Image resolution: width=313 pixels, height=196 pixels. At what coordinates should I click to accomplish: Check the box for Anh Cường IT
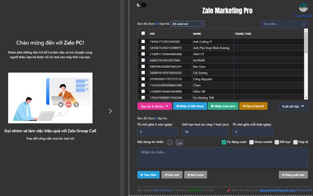(x=143, y=41)
